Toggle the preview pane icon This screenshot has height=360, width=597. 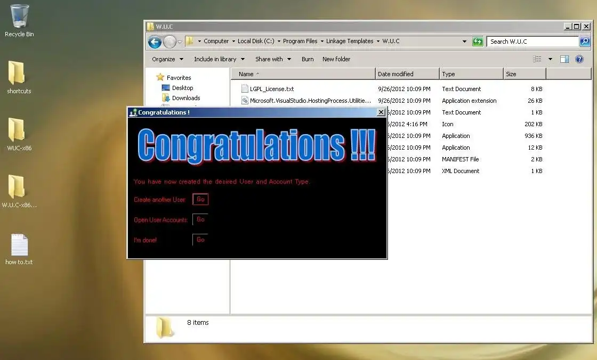point(564,59)
